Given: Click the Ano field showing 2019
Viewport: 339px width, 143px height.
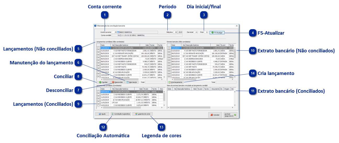Looking at the screenshot, I should [x=180, y=32].
